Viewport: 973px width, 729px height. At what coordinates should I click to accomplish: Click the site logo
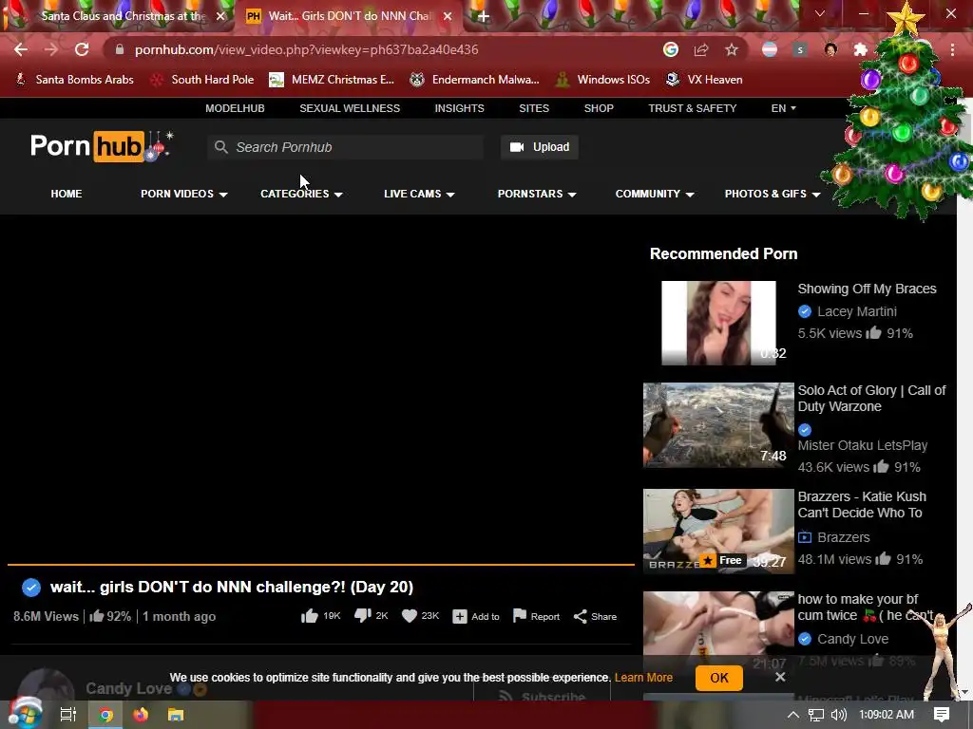101,146
